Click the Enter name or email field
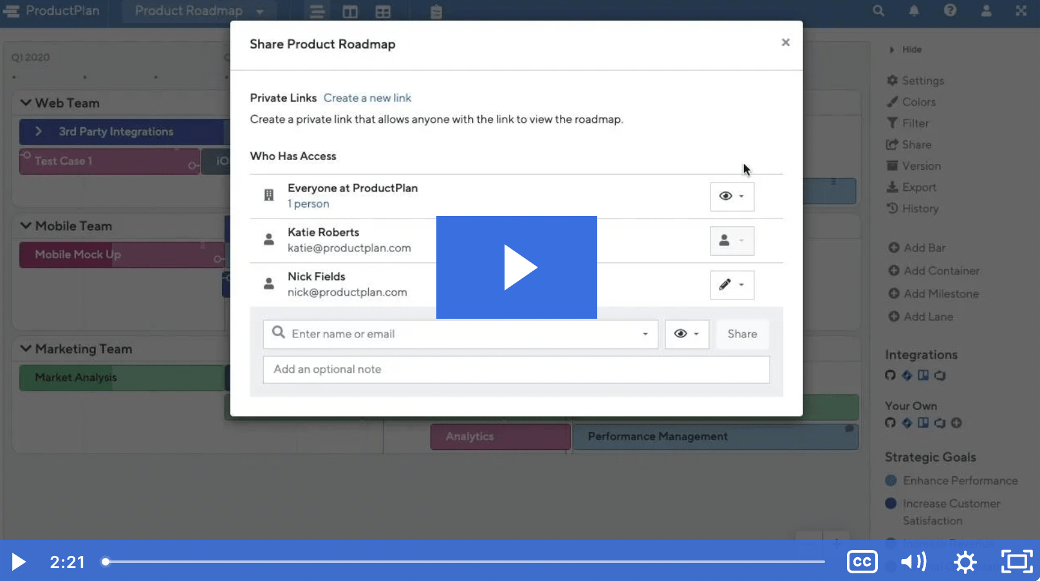This screenshot has height=581, width=1040. [460, 334]
